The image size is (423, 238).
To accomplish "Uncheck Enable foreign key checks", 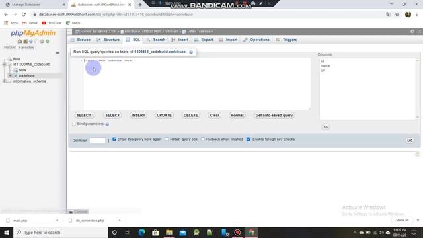I will pos(249,139).
